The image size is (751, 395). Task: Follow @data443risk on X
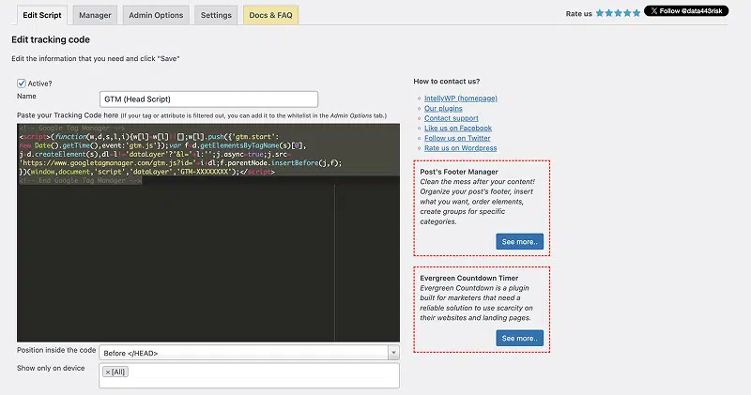[686, 11]
